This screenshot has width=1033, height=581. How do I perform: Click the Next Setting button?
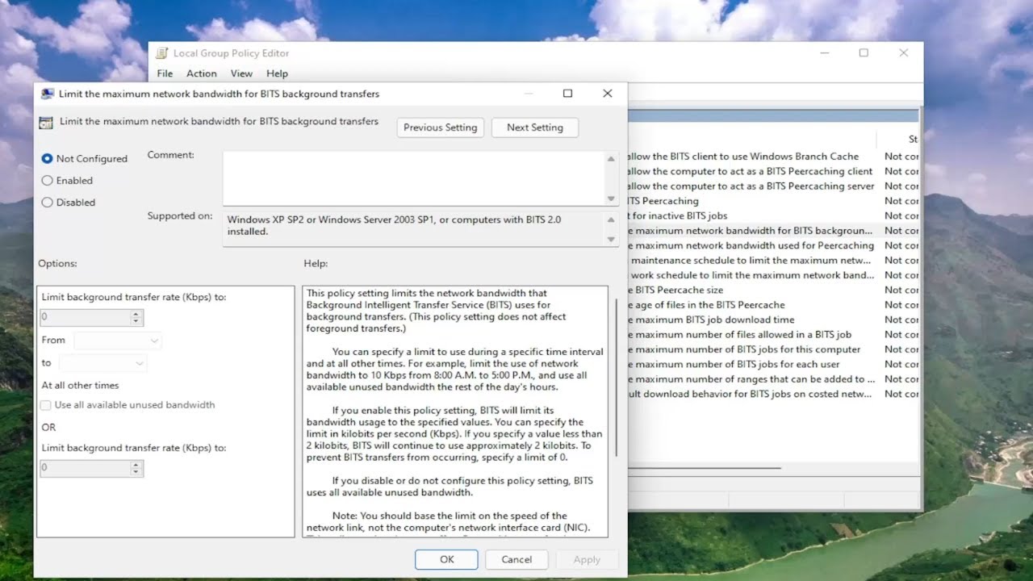click(x=534, y=127)
